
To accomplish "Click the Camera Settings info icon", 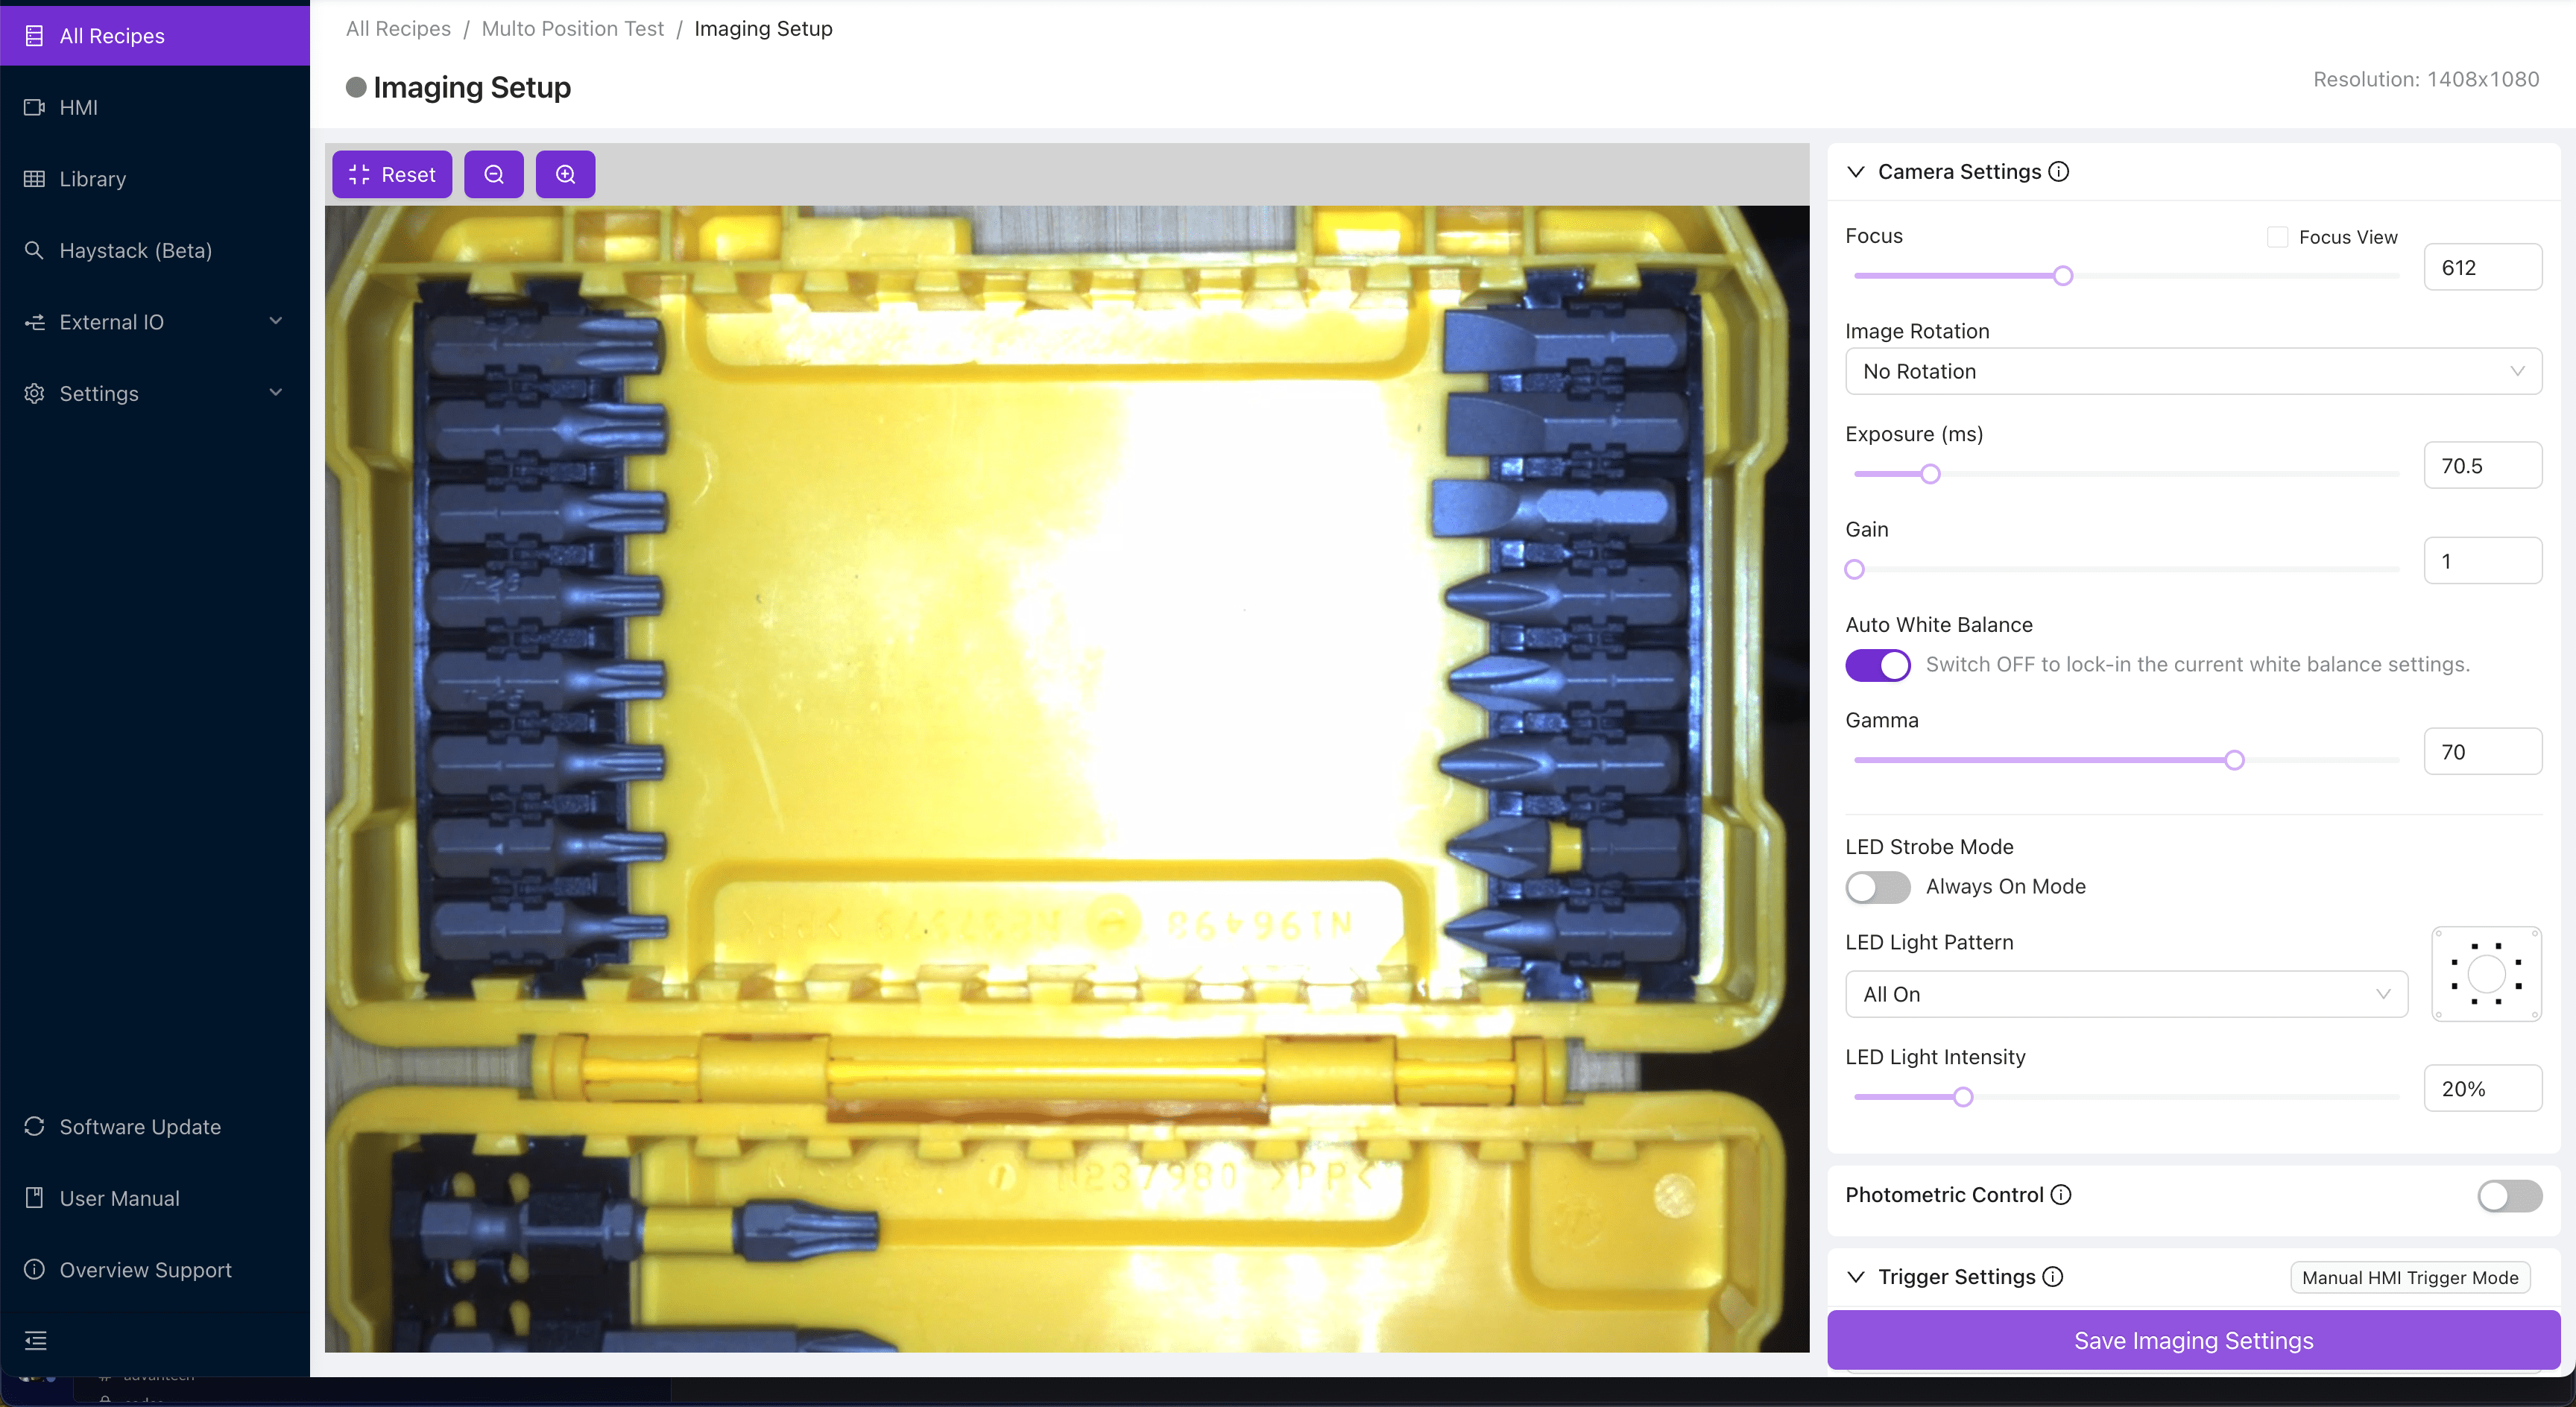I will coord(2058,172).
